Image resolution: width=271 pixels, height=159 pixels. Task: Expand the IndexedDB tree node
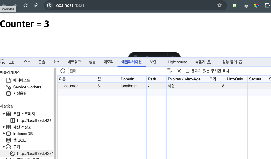coord(4,134)
